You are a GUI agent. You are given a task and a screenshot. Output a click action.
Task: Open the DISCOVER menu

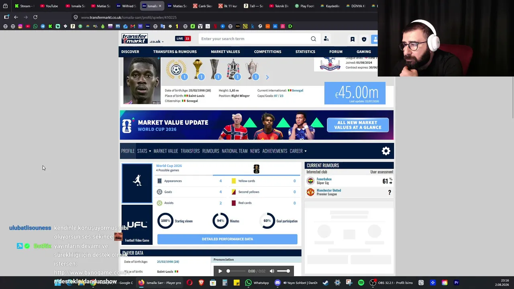point(130,52)
